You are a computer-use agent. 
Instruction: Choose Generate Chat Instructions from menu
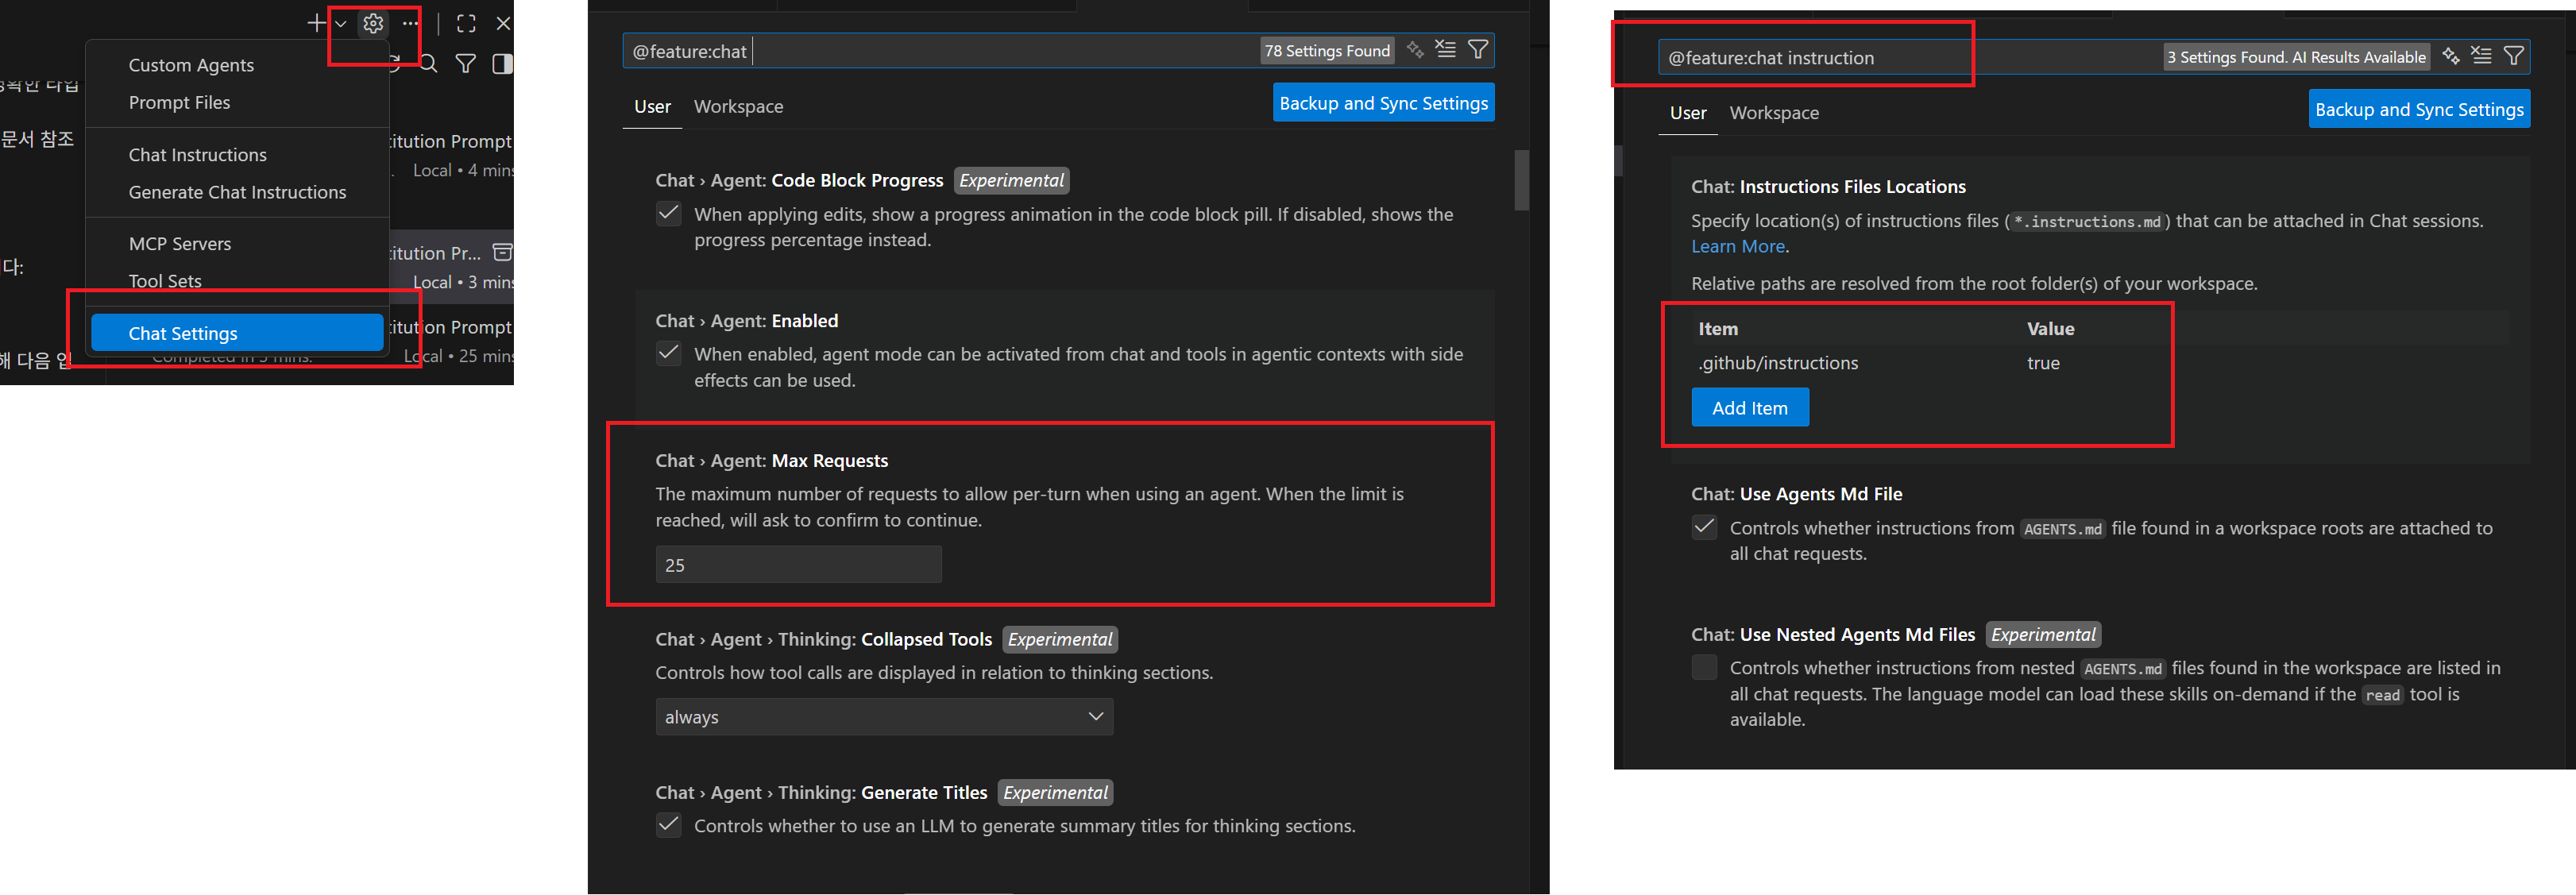(237, 192)
